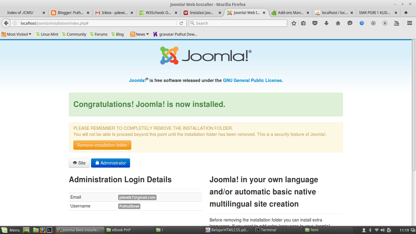Image resolution: width=416 pixels, height=234 pixels.
Task: Go to the Firefox home page
Action: click(338, 23)
